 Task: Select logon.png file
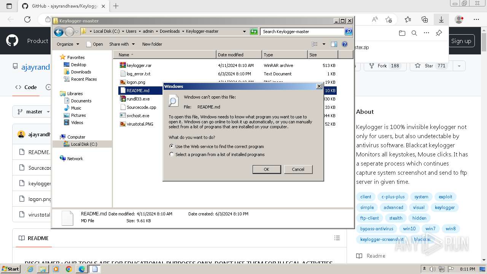point(136,82)
